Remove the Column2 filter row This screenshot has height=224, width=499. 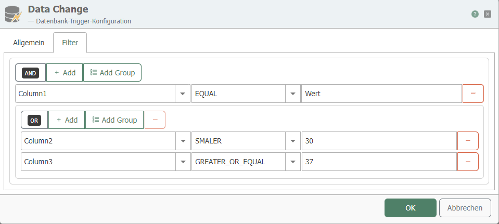pyautogui.click(x=468, y=141)
